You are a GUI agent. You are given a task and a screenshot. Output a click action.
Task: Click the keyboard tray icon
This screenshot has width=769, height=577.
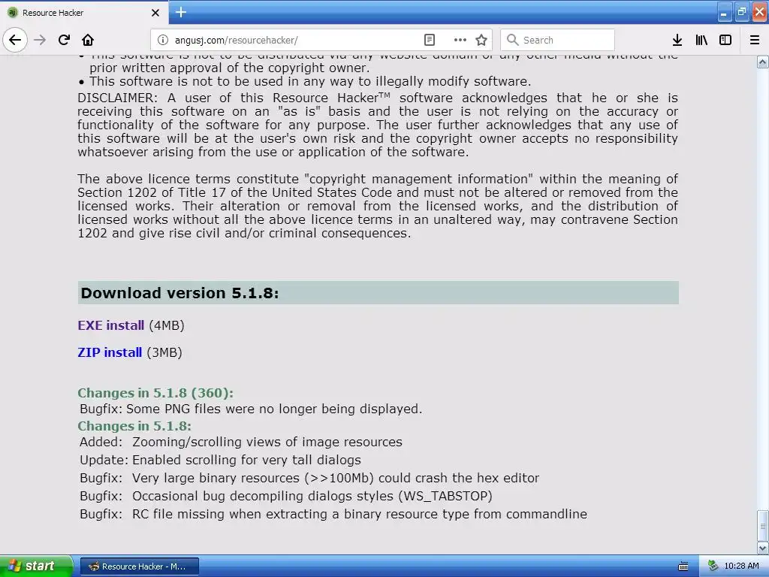click(x=683, y=566)
